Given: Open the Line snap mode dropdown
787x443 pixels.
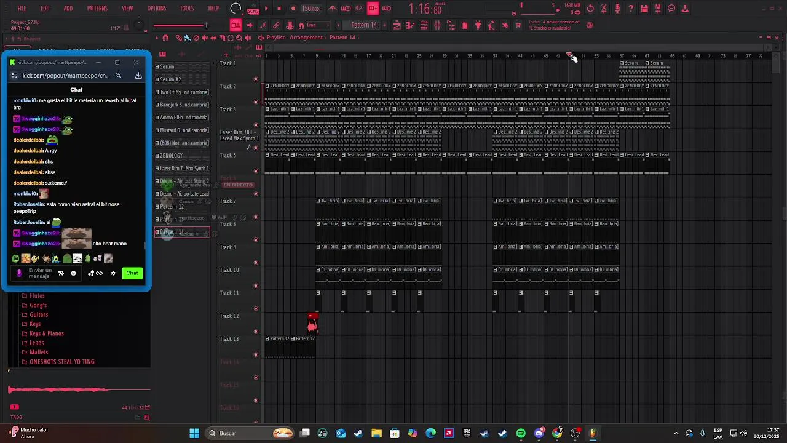Looking at the screenshot, I should [317, 25].
